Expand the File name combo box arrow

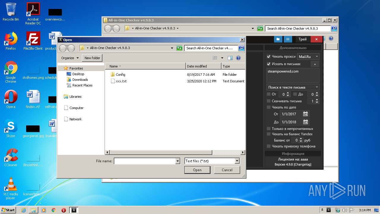point(178,161)
